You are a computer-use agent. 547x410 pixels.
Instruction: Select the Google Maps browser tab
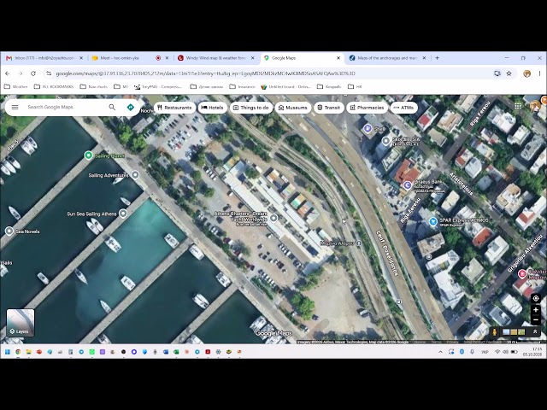(x=302, y=58)
